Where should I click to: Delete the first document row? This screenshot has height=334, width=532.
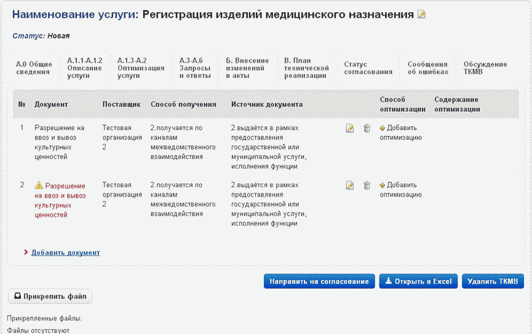tap(367, 128)
